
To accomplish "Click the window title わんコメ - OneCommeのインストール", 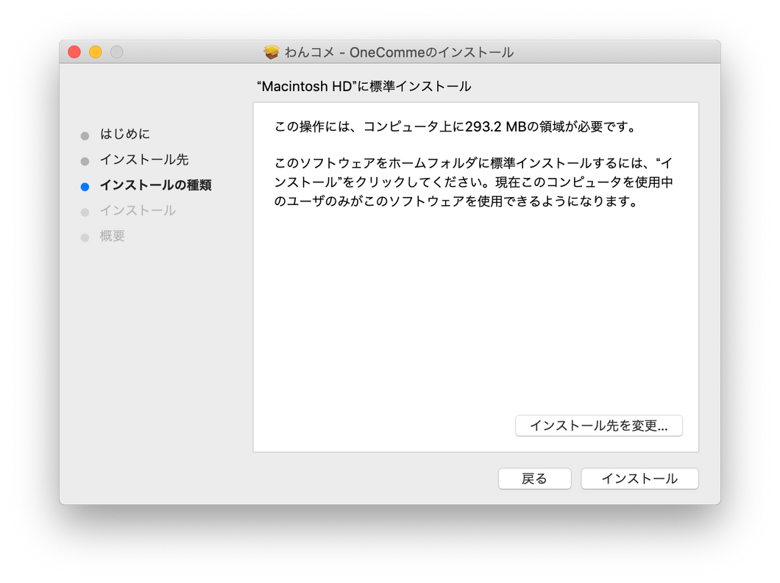I will 399,52.
